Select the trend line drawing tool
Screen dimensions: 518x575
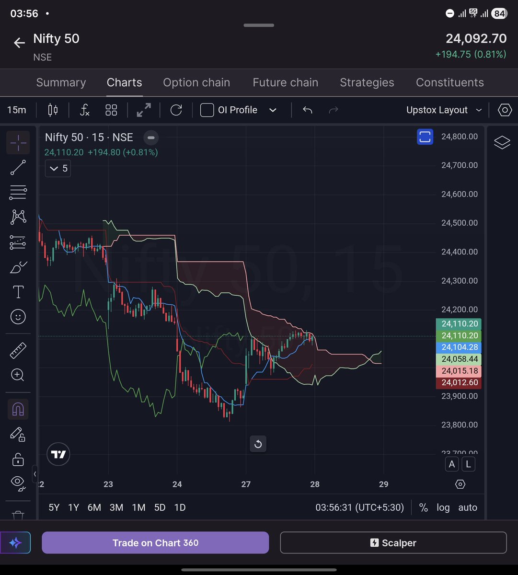pos(18,168)
